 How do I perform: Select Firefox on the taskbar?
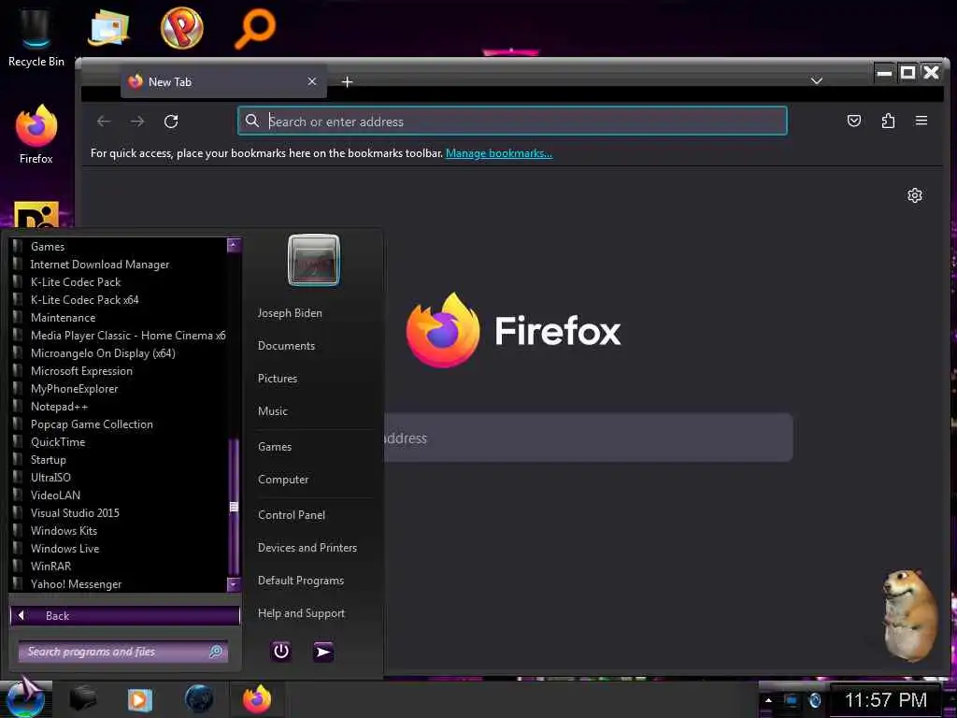257,699
